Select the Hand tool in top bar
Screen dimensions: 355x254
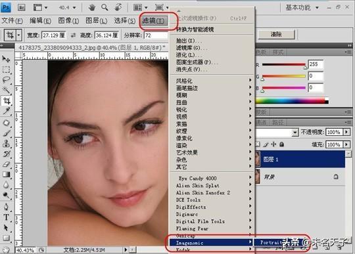[91, 8]
